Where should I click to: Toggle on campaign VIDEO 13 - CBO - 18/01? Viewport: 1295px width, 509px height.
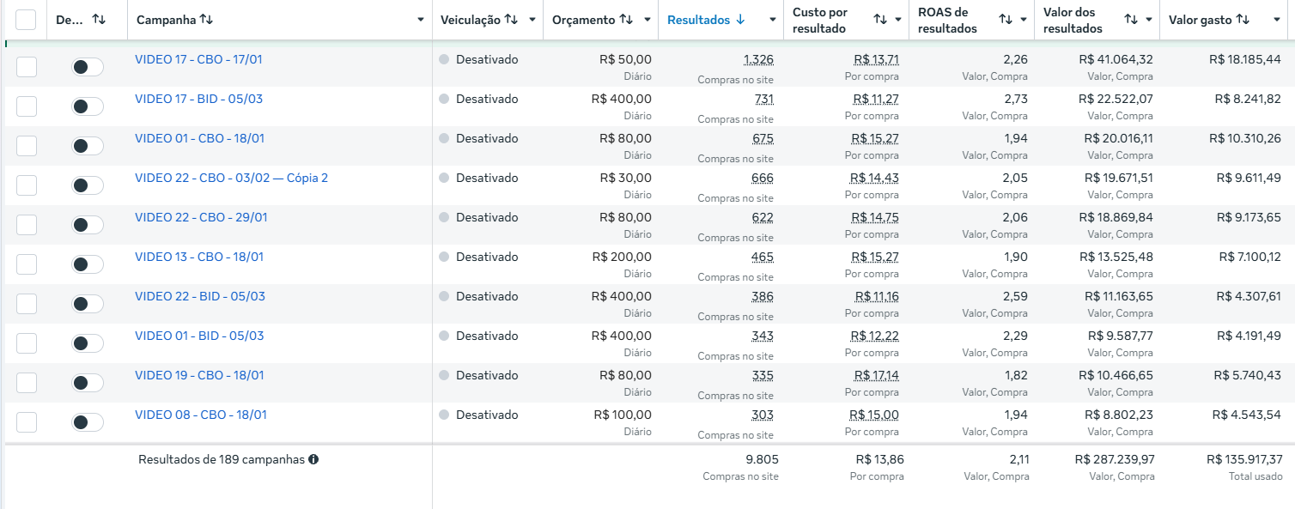88,264
